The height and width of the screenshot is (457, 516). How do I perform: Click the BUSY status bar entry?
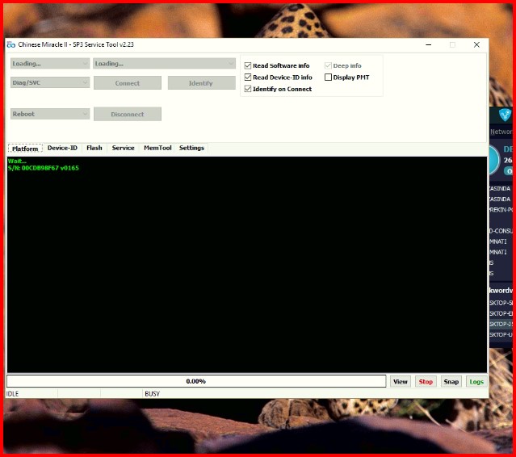(x=152, y=393)
